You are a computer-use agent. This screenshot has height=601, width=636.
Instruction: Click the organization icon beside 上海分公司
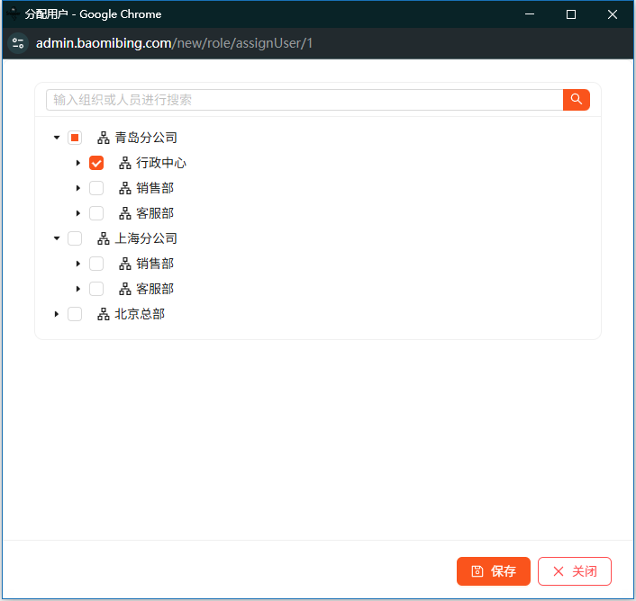pyautogui.click(x=104, y=238)
